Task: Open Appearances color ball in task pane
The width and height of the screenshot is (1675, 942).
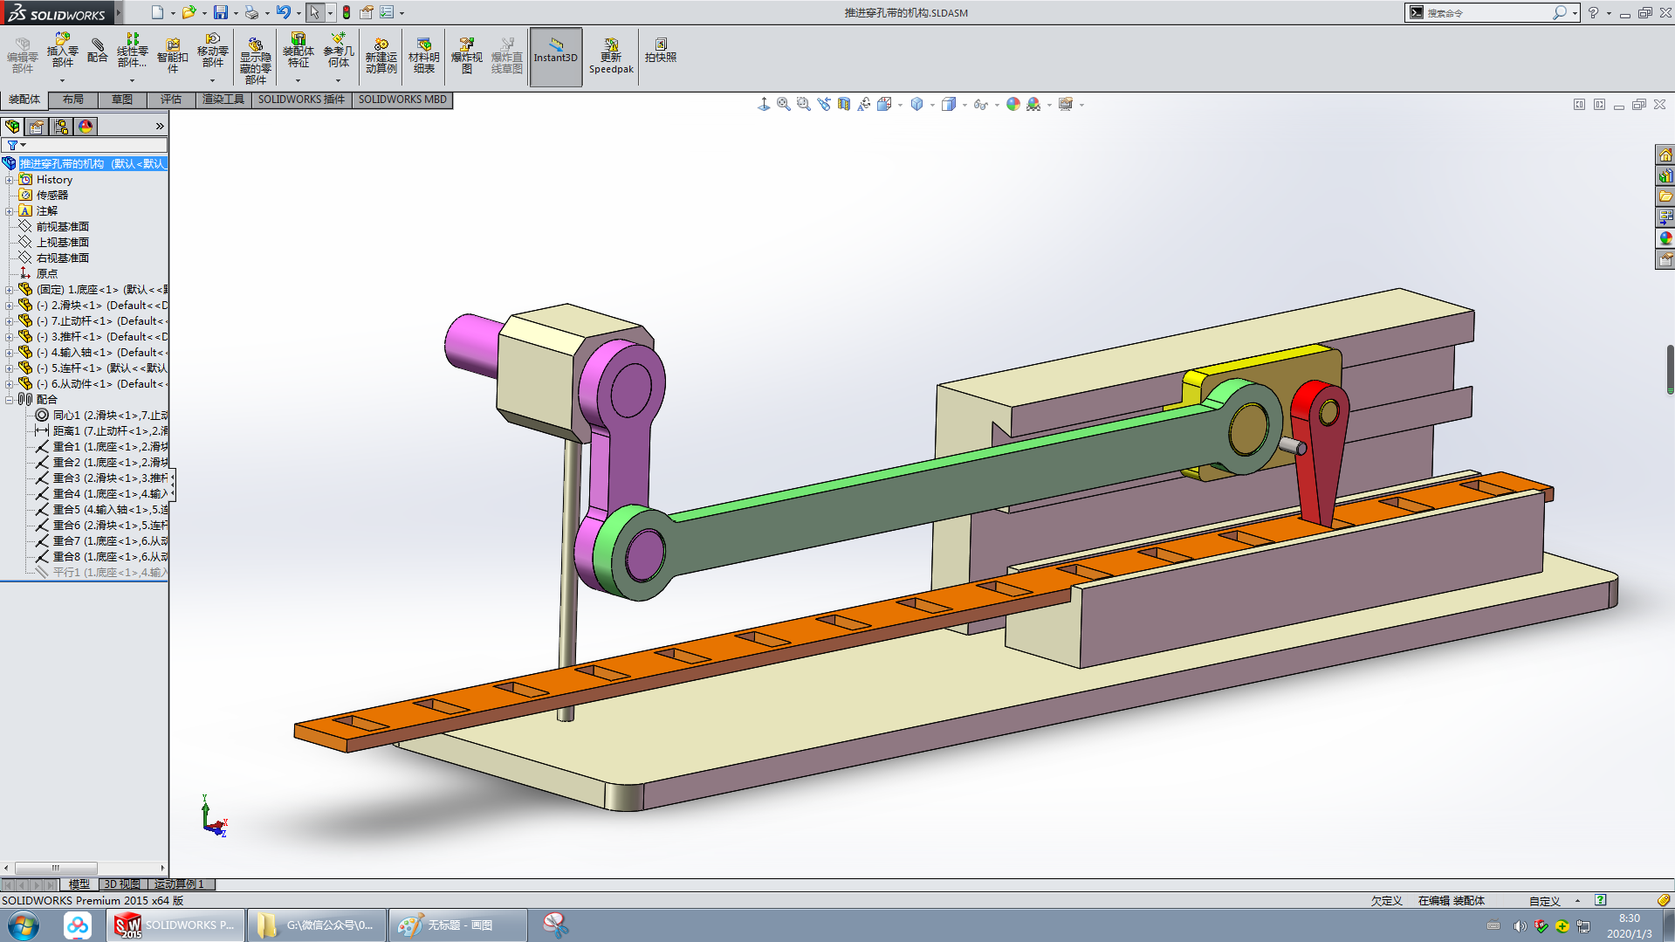Action: pos(1665,238)
